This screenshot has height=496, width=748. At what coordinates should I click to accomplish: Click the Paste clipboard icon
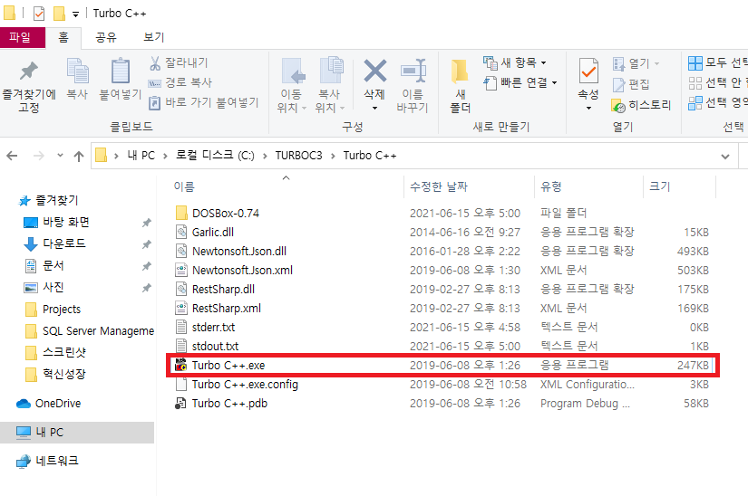click(121, 72)
